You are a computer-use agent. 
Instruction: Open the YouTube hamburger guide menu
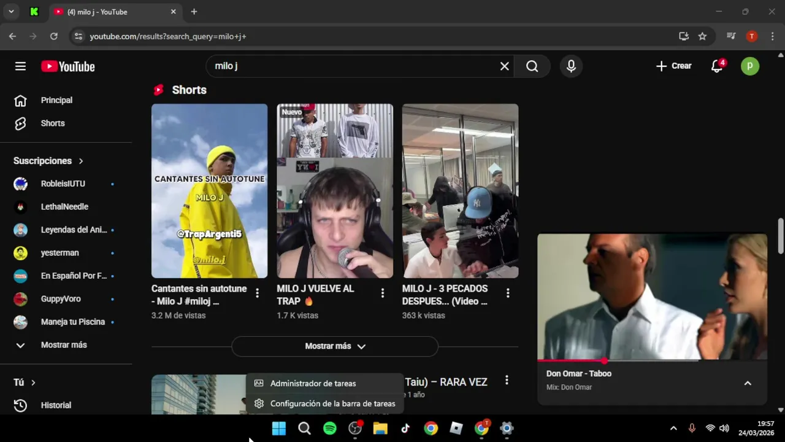(x=20, y=66)
